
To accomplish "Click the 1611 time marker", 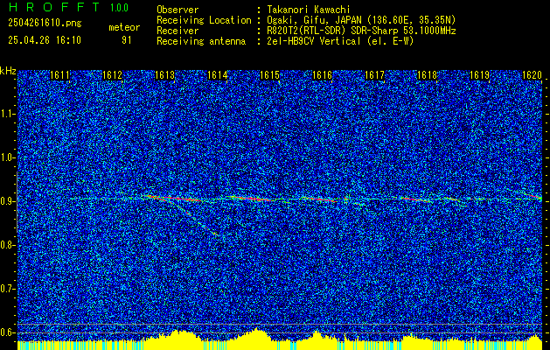I will pos(60,75).
